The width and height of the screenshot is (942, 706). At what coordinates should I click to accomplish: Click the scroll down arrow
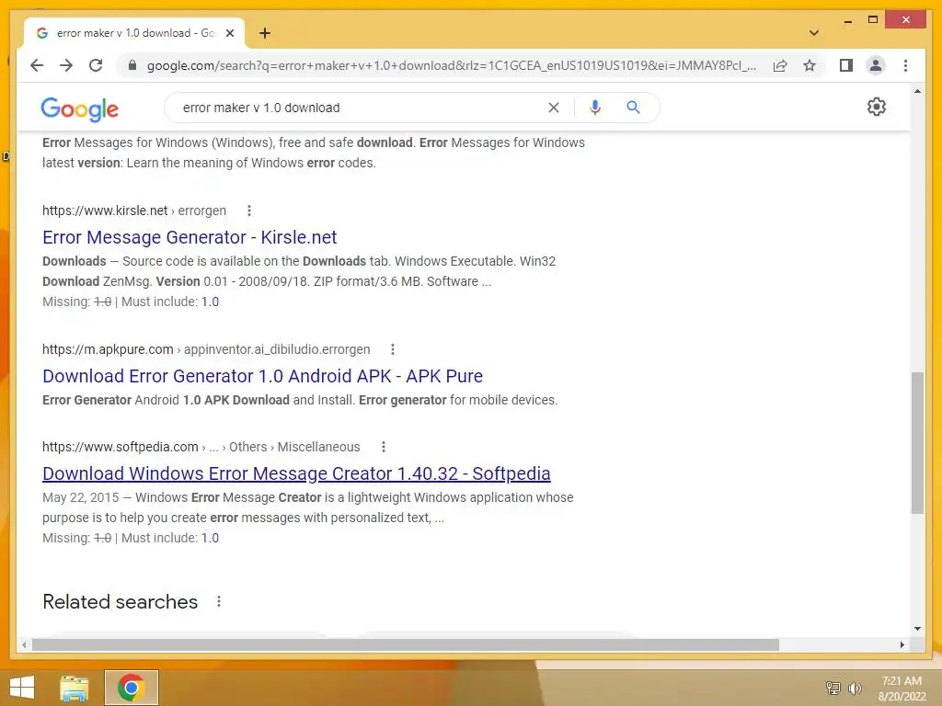click(x=917, y=629)
